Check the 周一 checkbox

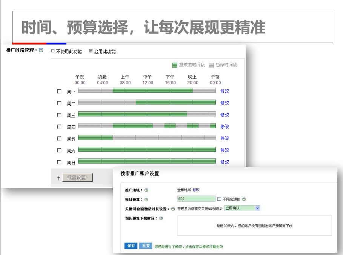59,91
